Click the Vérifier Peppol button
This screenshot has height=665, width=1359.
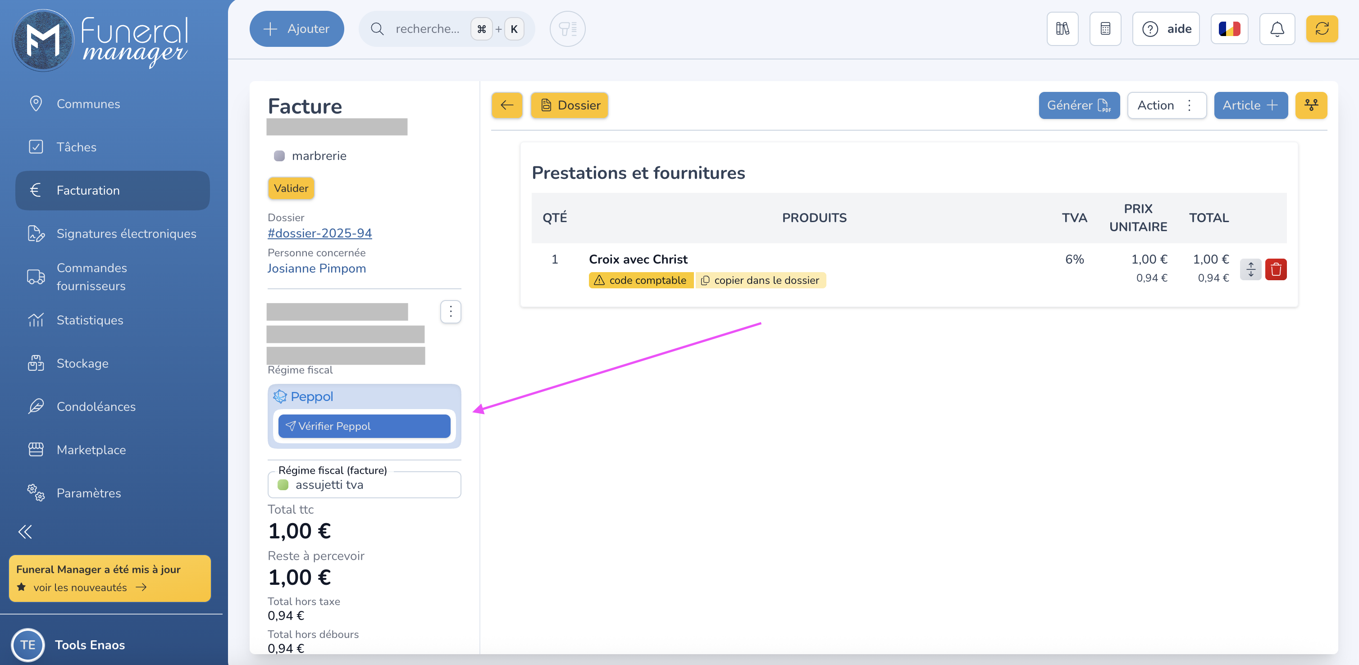point(364,426)
